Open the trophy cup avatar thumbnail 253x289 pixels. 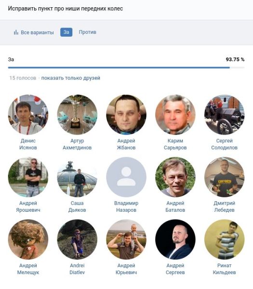tap(77, 115)
